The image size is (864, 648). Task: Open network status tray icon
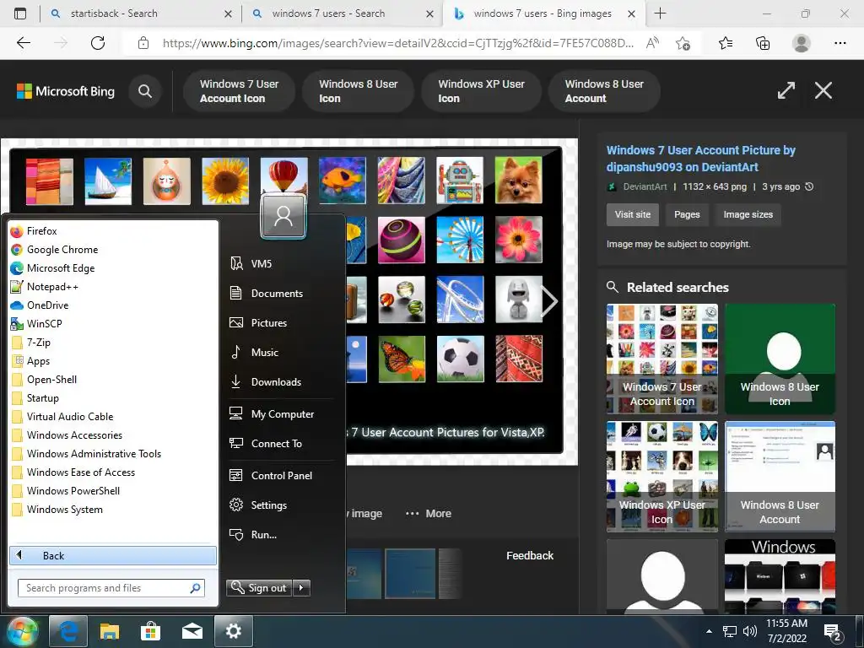coord(730,631)
